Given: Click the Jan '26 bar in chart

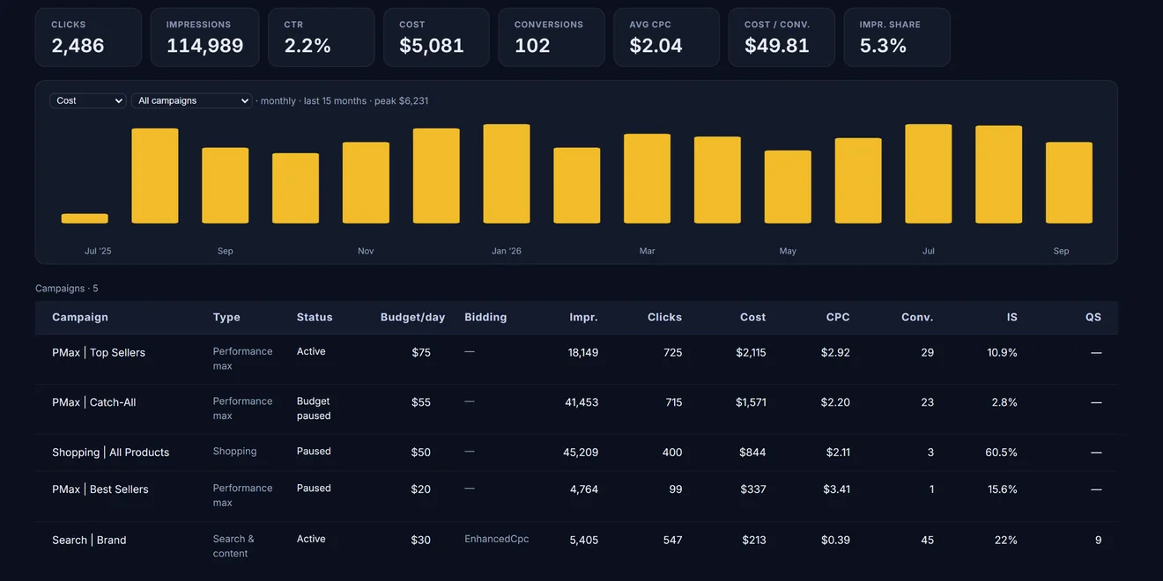Looking at the screenshot, I should point(507,173).
